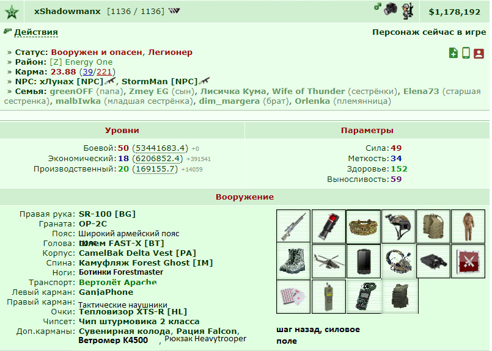The image size is (492, 351).
Task: Open Orlenka profile link
Action: [x=312, y=101]
